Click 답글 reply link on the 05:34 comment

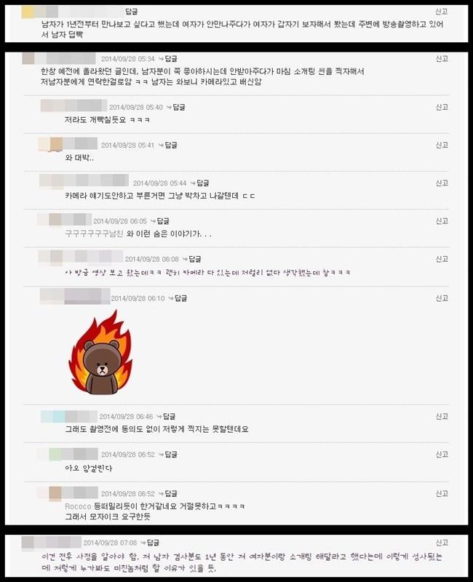pos(171,59)
